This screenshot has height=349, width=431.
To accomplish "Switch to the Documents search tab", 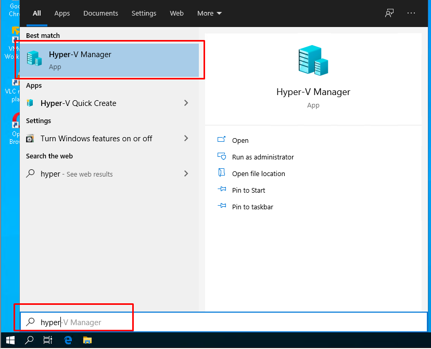I will (100, 14).
